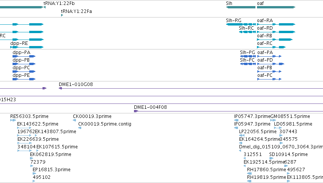
Task: Select the EK143807.5prime EST label
Action: tap(56, 132)
